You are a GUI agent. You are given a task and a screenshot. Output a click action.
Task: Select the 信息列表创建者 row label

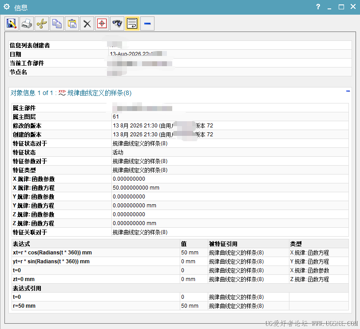point(30,45)
